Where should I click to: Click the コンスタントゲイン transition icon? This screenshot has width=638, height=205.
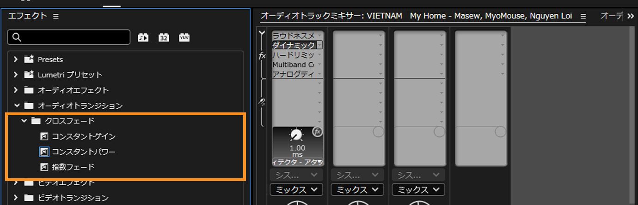coord(44,136)
